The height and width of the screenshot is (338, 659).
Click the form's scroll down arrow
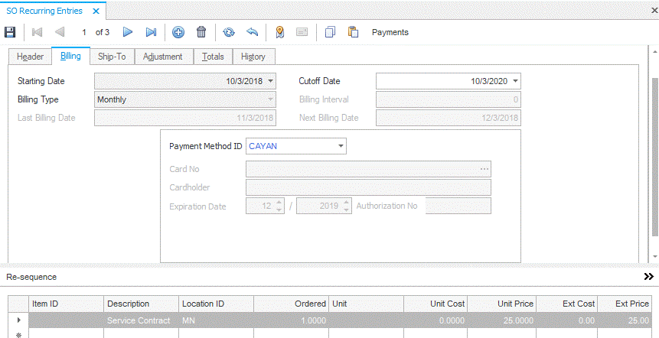click(654, 256)
